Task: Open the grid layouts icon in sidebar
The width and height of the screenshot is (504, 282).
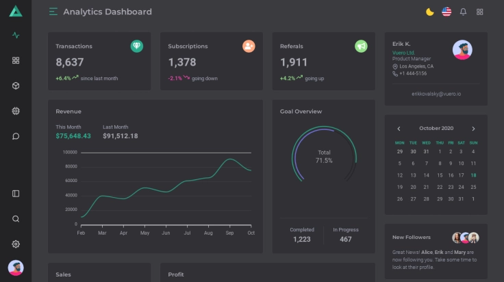Action: click(x=16, y=60)
